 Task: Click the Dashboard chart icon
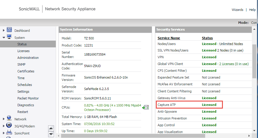point(9,30)
